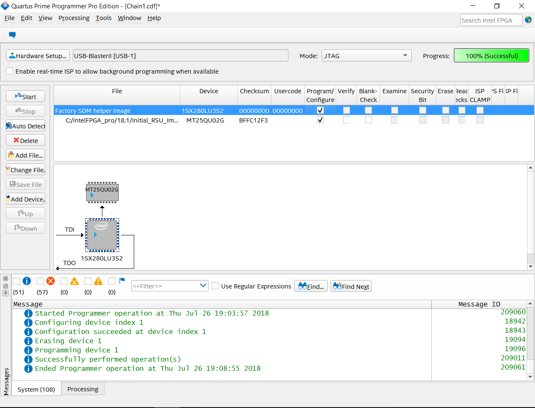The height and width of the screenshot is (408, 535).
Task: Toggle the info messages filter icon
Action: pyautogui.click(x=27, y=281)
